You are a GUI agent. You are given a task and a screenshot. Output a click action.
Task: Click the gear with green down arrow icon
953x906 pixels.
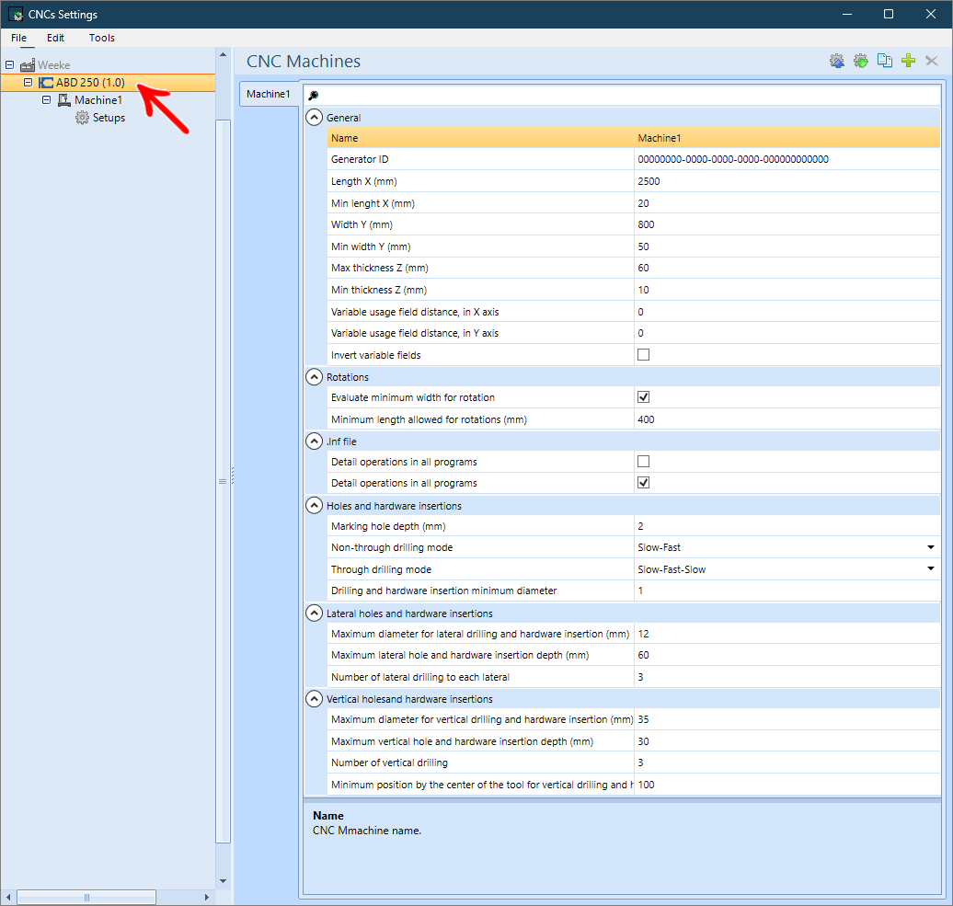click(861, 61)
